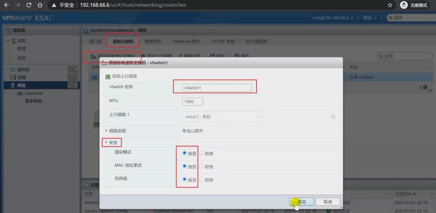Select 接受 for MAC 地址更改
This screenshot has width=436, height=213.
(184, 166)
